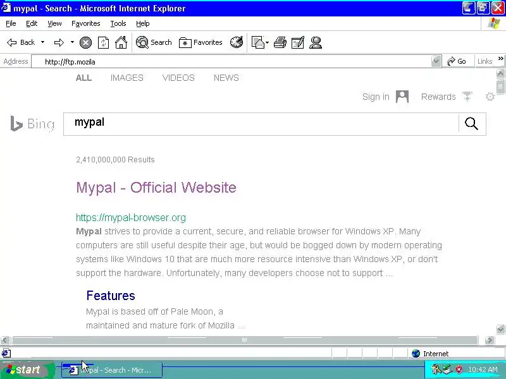Click the horizontal scrollbar left arrow
Screen dimensions: 506x379
pos(4,340)
